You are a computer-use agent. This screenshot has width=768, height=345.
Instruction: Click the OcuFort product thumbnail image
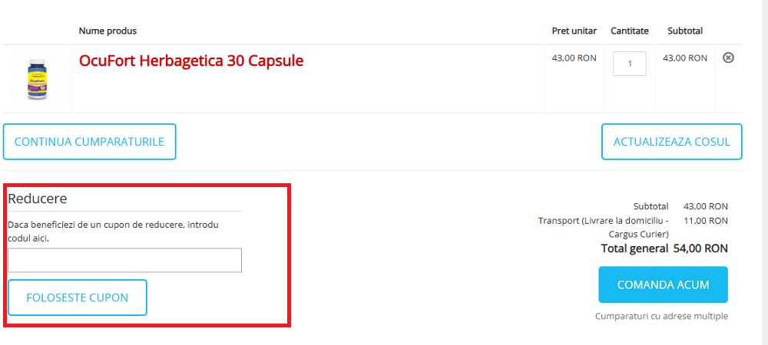pos(36,78)
